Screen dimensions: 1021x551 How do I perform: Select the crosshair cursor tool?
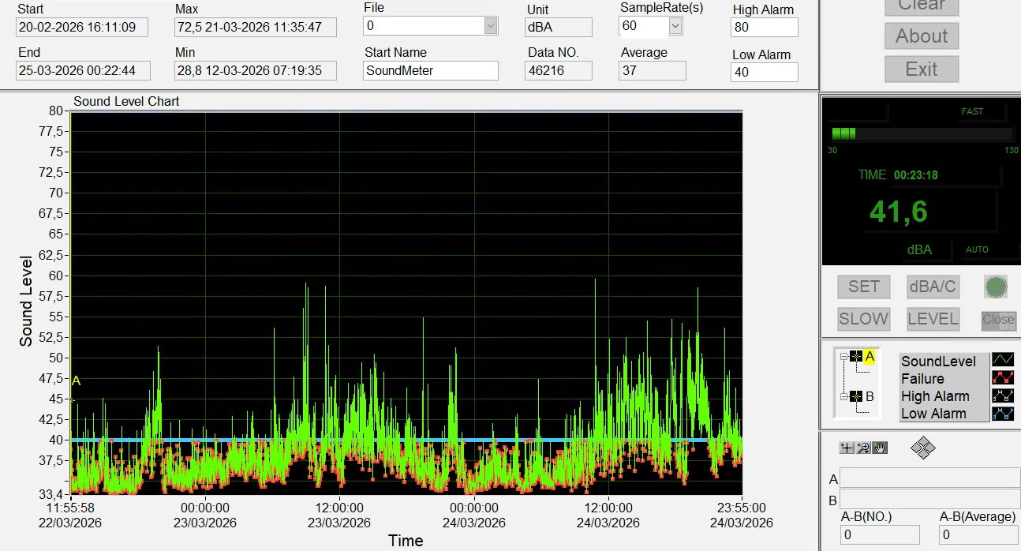(x=847, y=448)
